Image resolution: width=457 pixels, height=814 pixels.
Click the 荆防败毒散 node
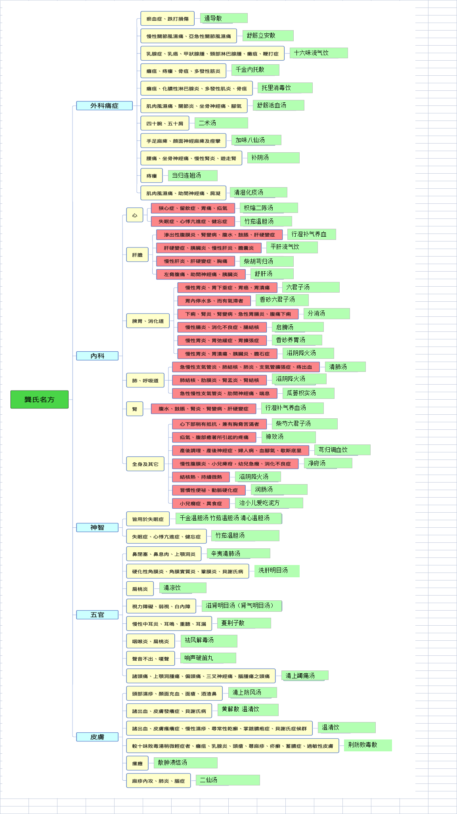[368, 745]
